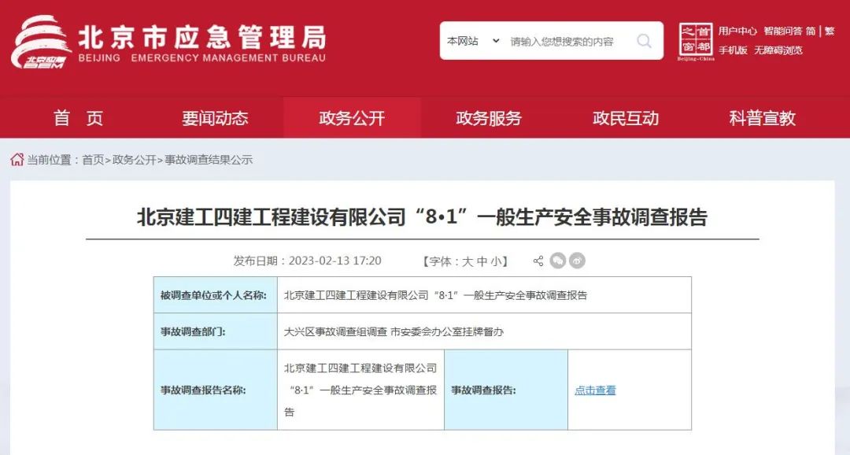Click the home icon in breadcrumb
Screen dimensions: 850x455
[x=17, y=160]
